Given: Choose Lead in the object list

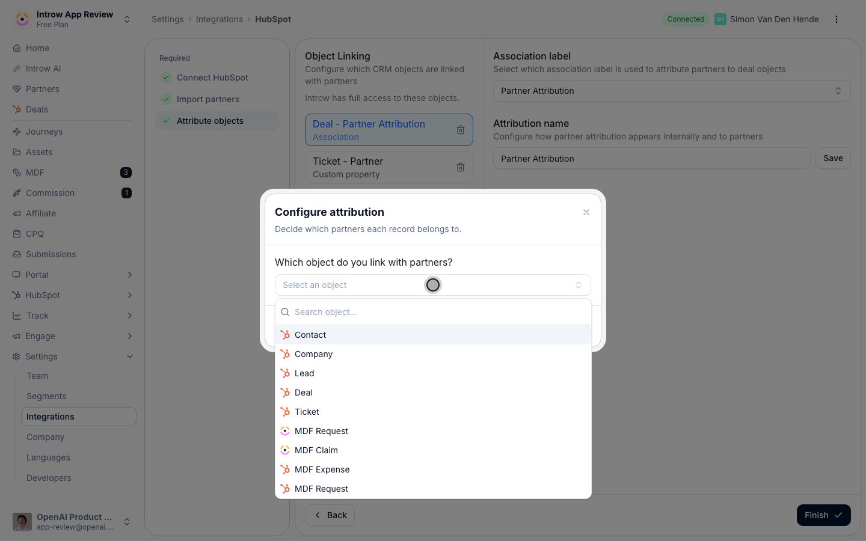Looking at the screenshot, I should [433, 373].
